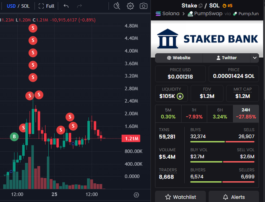Click the FDV $1.2M box
This screenshot has width=265, height=202.
pyautogui.click(x=207, y=93)
